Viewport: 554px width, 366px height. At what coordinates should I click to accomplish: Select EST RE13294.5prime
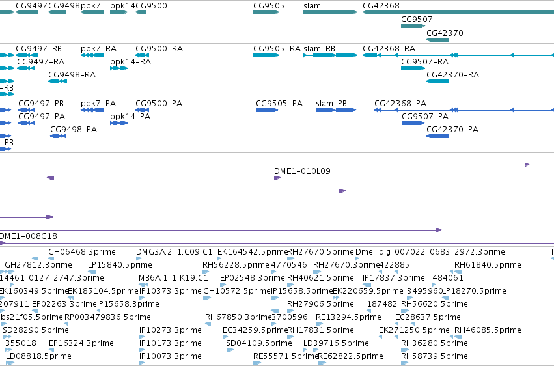[349, 317]
